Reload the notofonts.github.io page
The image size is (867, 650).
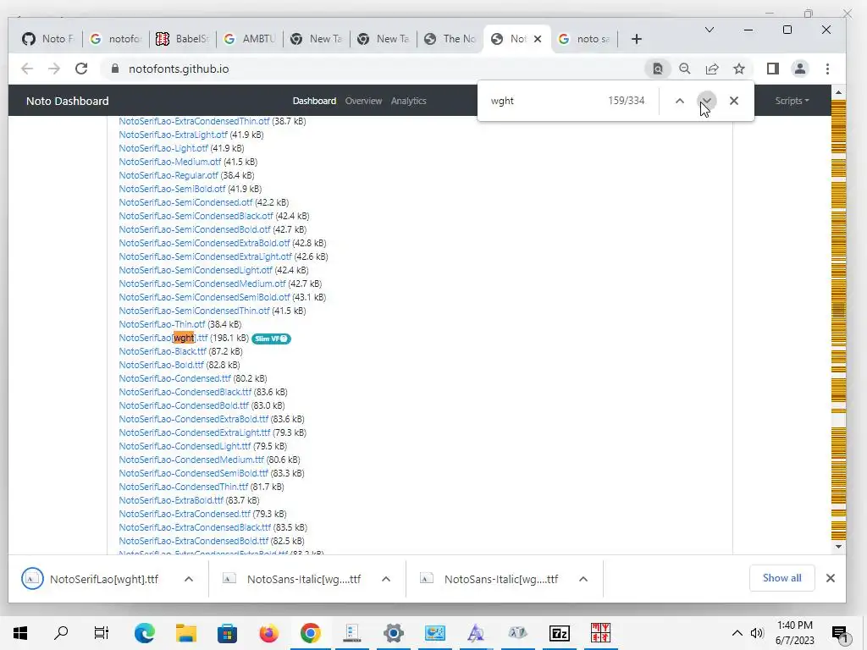tap(81, 69)
